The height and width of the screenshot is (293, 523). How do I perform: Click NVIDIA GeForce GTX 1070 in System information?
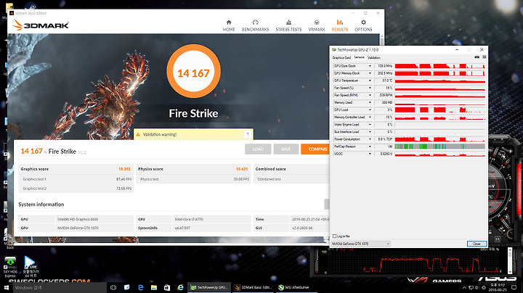(x=78, y=228)
